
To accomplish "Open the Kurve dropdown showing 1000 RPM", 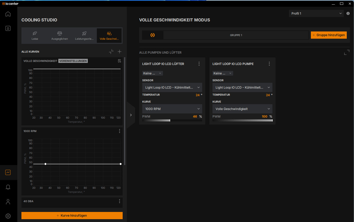I will [x=172, y=109].
